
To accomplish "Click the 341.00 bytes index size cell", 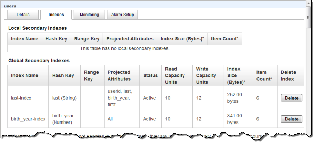I will coord(235,119).
